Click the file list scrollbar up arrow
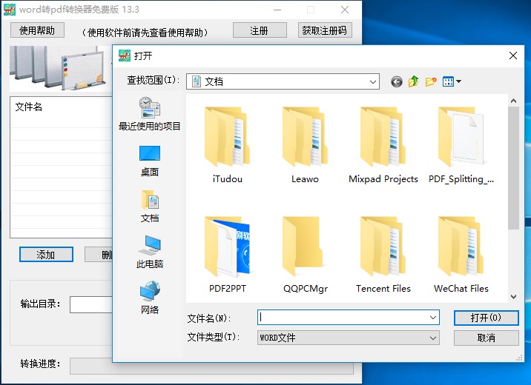Viewport: 531px width, 385px height. point(513,101)
